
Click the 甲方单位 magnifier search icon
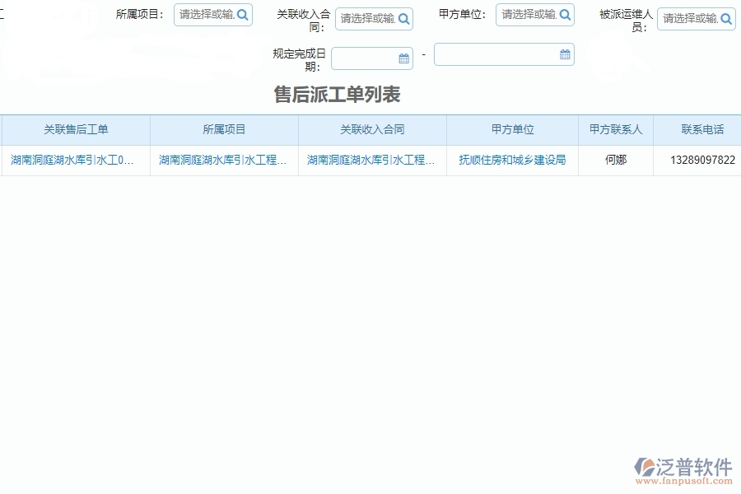click(566, 14)
